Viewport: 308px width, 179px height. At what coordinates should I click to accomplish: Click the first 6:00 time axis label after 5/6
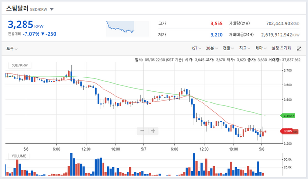coord(57,149)
